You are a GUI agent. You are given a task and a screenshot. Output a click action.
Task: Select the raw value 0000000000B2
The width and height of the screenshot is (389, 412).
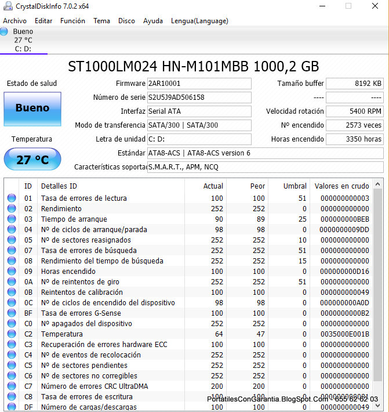344,313
